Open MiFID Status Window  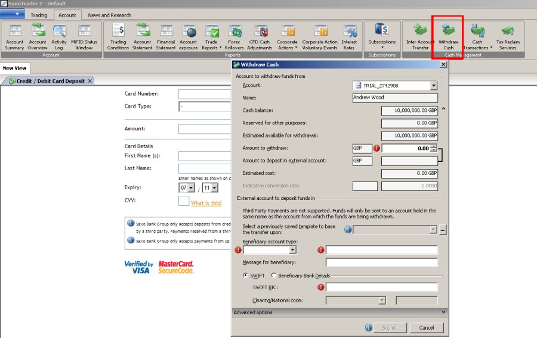click(x=84, y=37)
